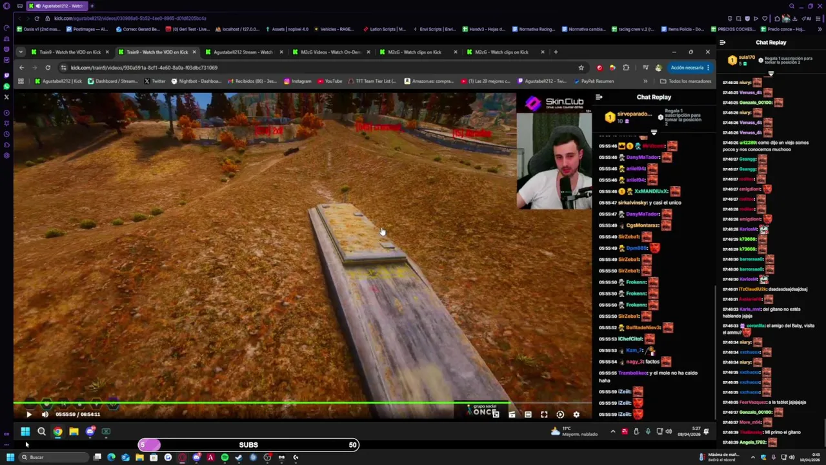826x465 pixels.
Task: Collapse the outer right Chat Replay panel
Action: (722, 43)
